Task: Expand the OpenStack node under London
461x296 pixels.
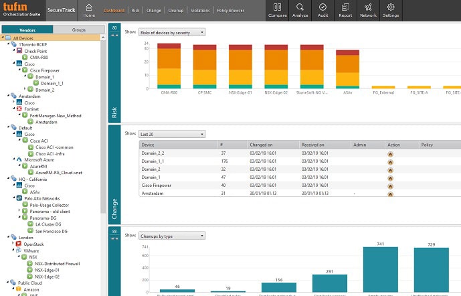Action: click(13, 243)
